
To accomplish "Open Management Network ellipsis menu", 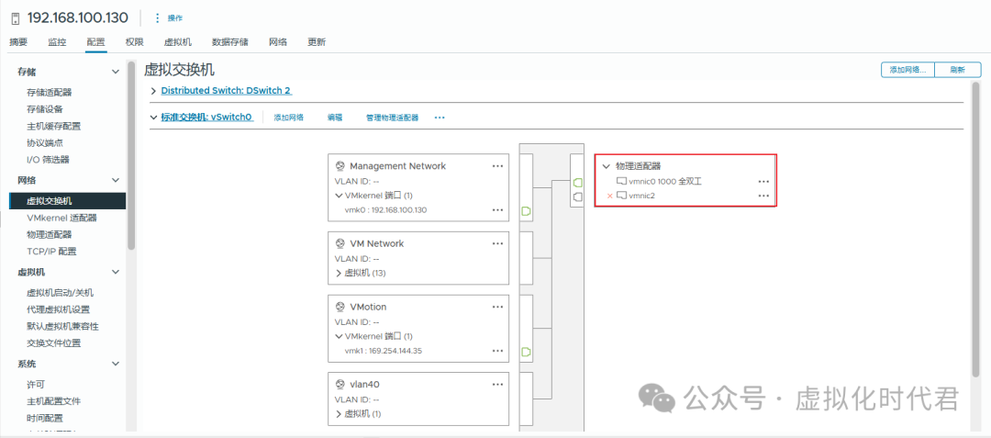I will click(497, 166).
